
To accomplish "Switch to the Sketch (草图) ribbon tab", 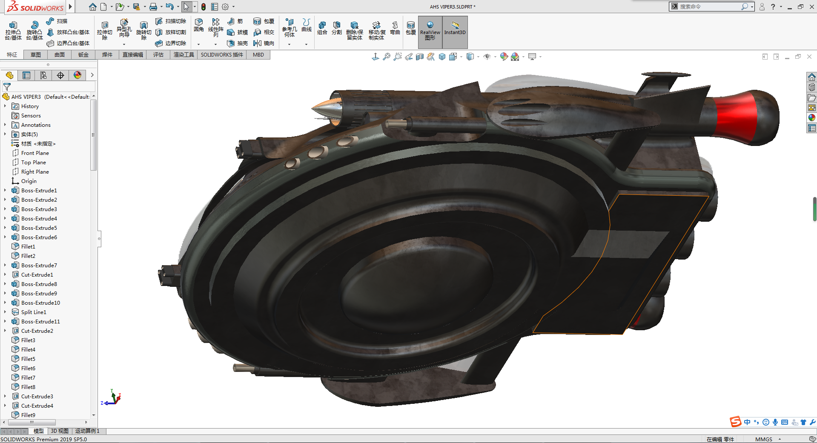I will pyautogui.click(x=36, y=55).
